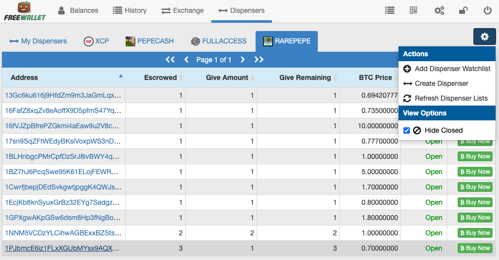Click Buy Now for 1.80000000 row
Screen dimensions: 499x260
coord(475,218)
